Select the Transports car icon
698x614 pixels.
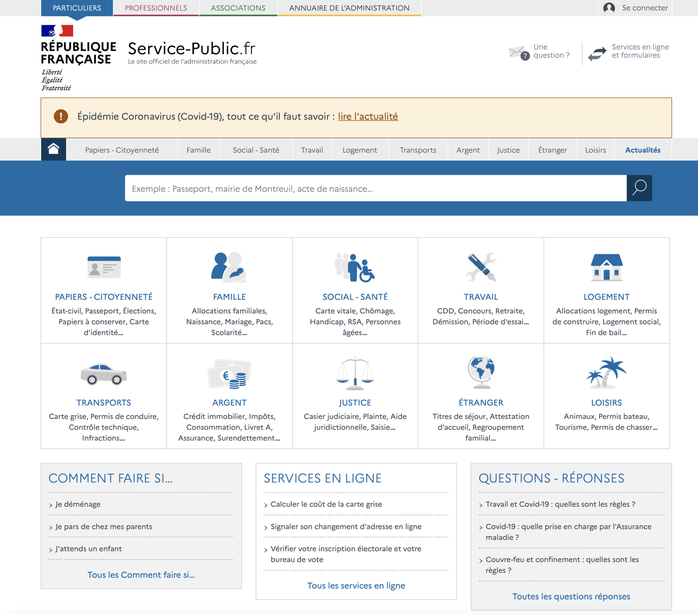coord(104,374)
